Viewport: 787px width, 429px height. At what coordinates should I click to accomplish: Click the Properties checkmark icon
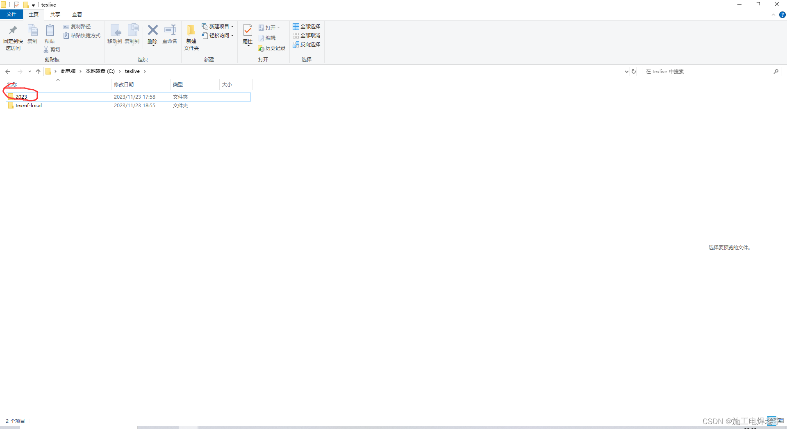pos(248,30)
